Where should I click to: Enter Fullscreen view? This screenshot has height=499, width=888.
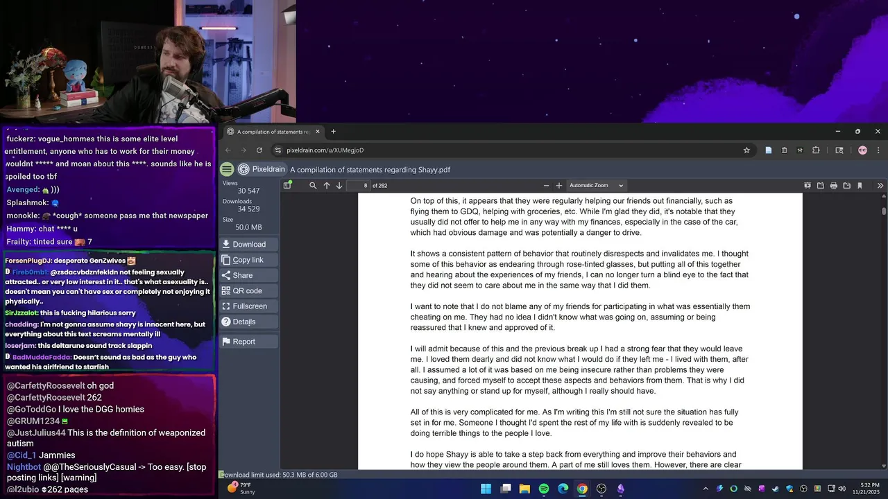click(x=248, y=306)
